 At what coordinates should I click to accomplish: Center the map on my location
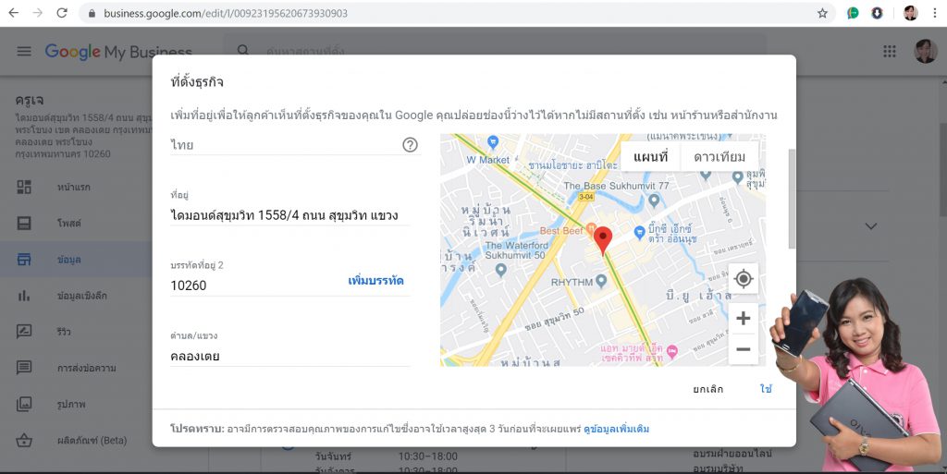[x=744, y=279]
